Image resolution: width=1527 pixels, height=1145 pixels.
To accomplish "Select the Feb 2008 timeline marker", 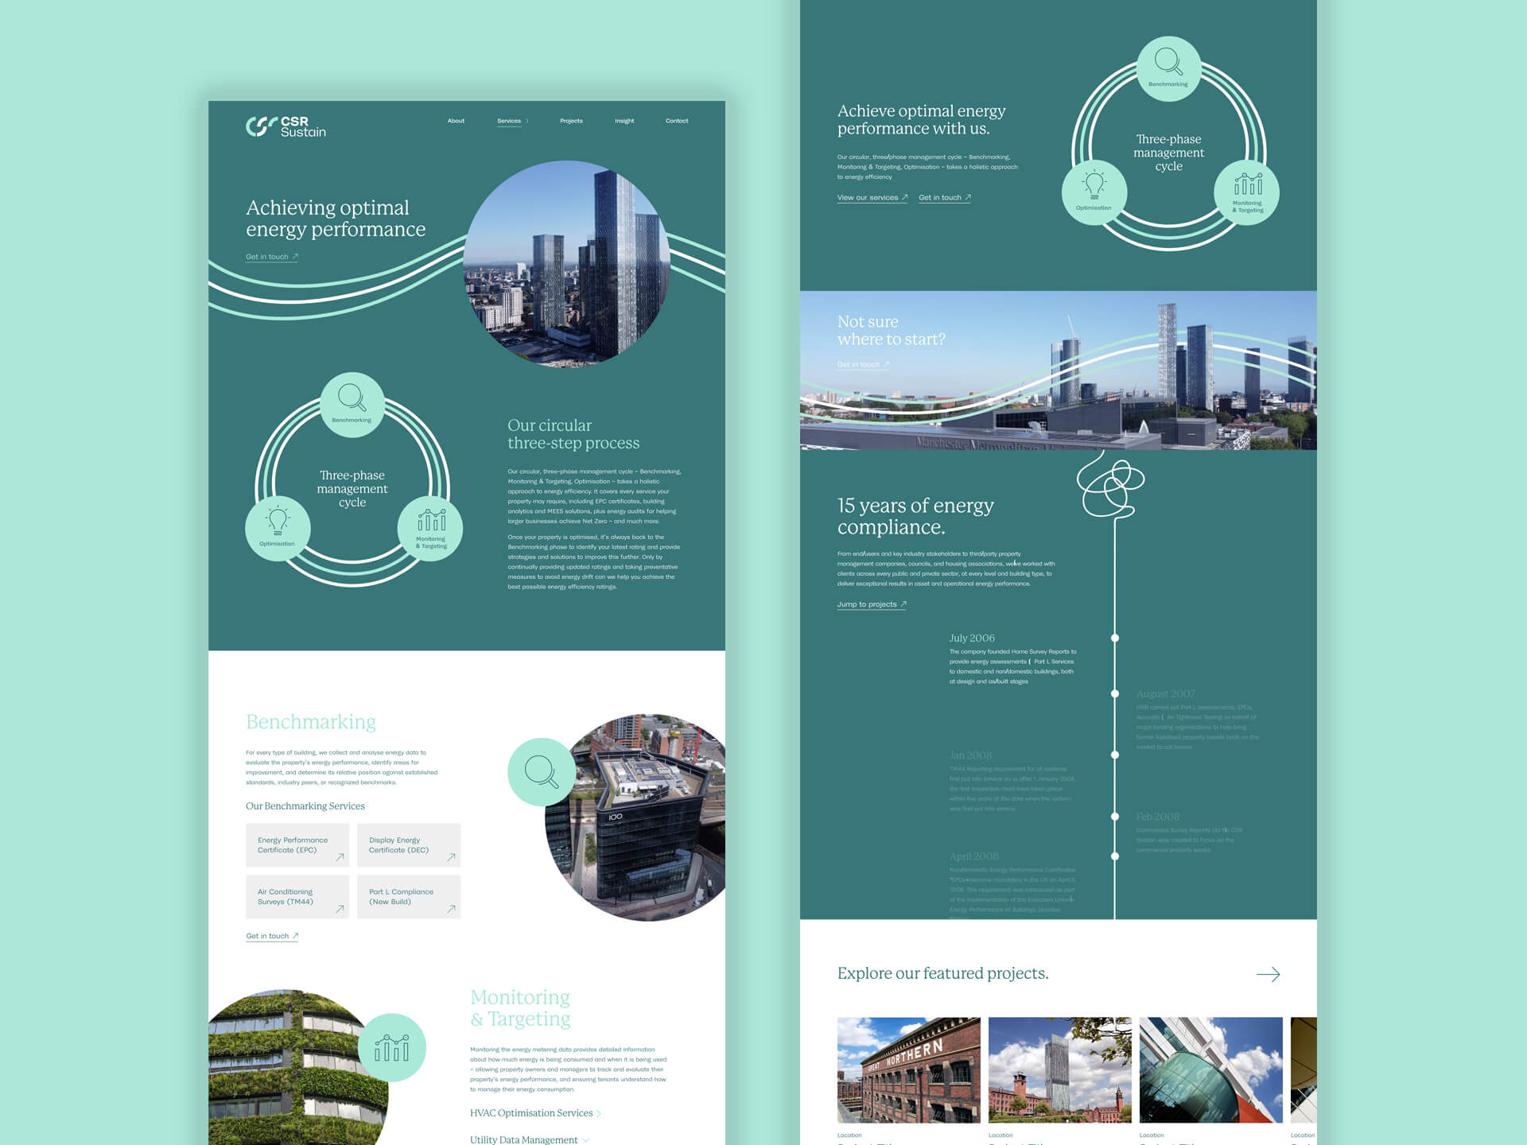I will pos(1115,816).
